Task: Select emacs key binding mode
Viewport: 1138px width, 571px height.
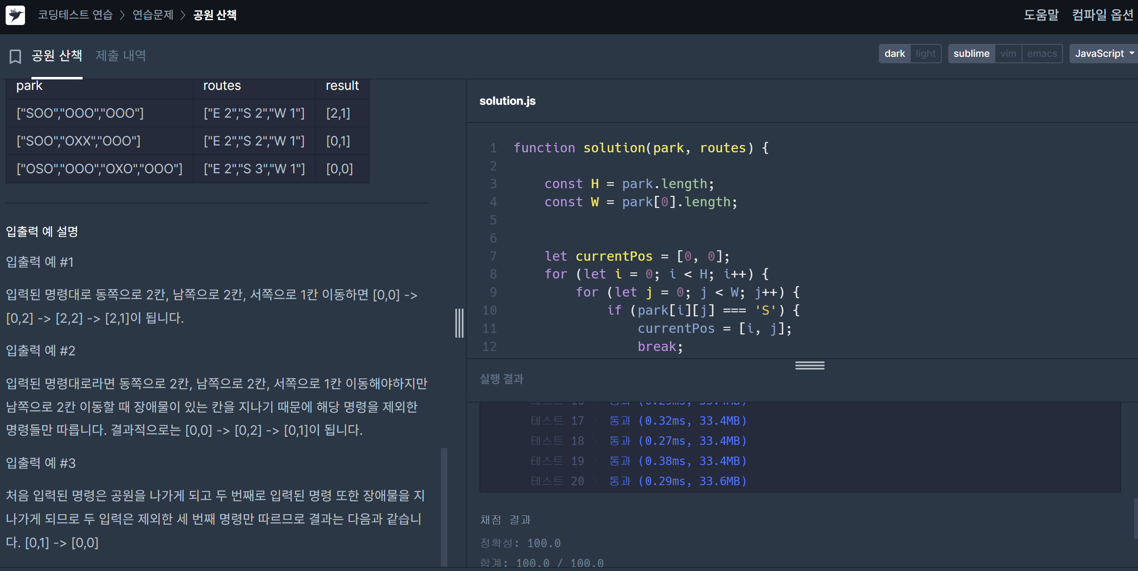Action: click(1041, 54)
